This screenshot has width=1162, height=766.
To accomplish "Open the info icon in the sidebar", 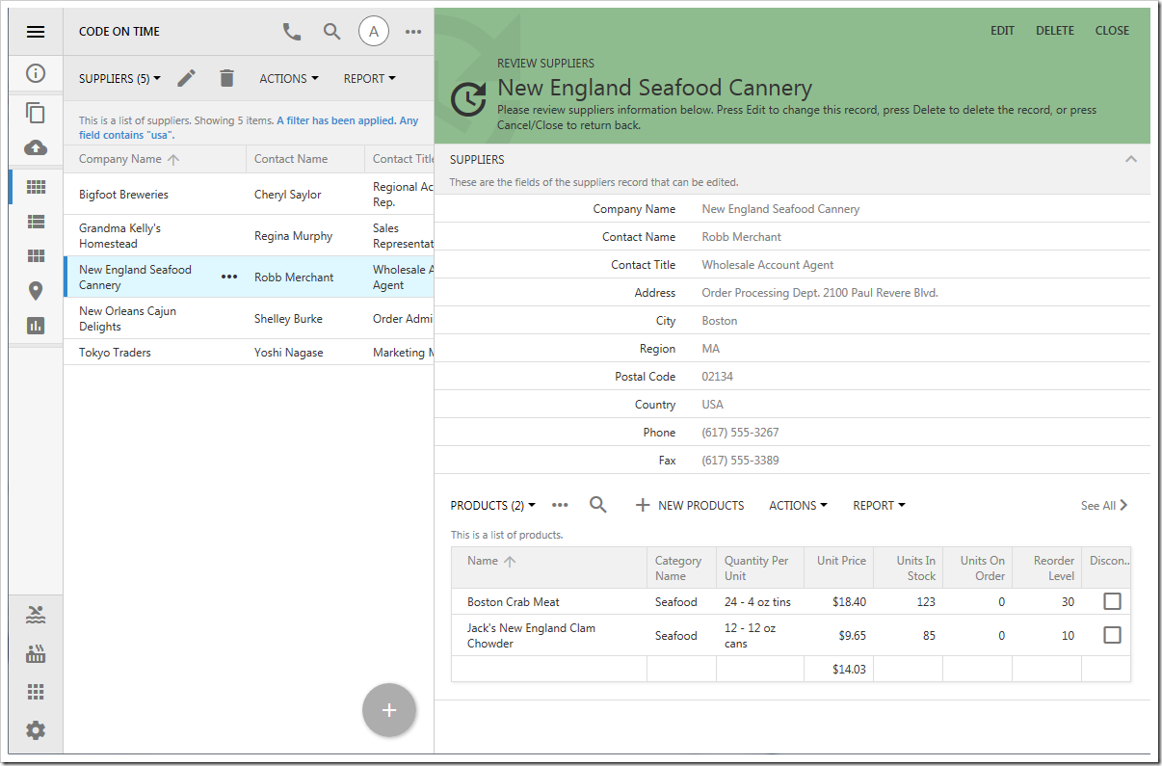I will pyautogui.click(x=36, y=73).
